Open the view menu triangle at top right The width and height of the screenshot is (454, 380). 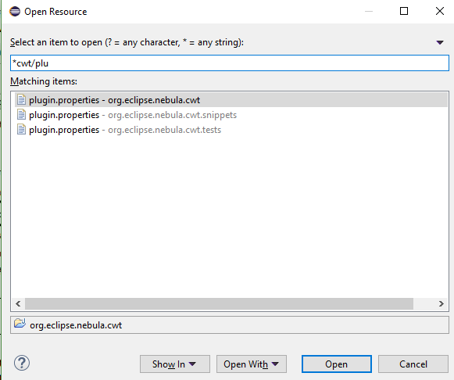click(x=440, y=42)
